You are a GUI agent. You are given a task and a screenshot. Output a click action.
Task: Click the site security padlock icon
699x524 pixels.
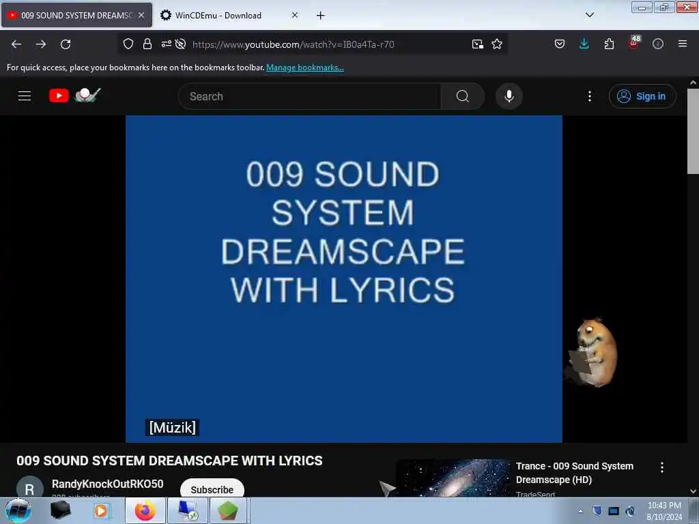coord(147,44)
